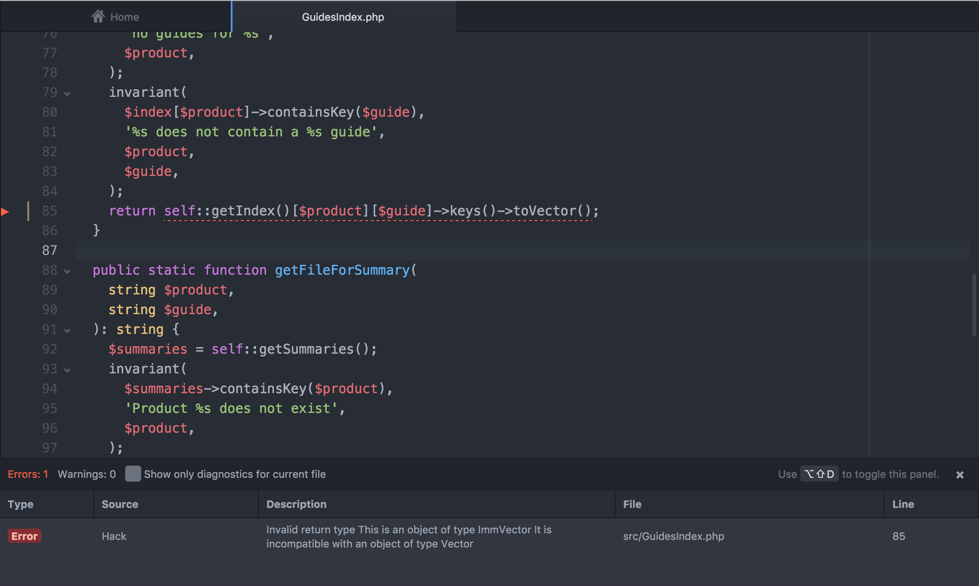The width and height of the screenshot is (979, 586).
Task: Fold the code block at line 91
Action: (67, 330)
